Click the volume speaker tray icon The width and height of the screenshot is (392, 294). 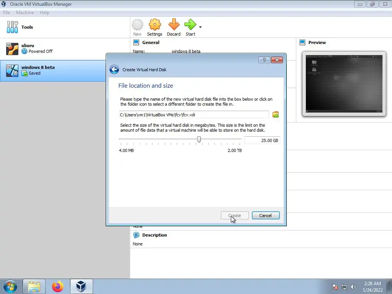coord(353,287)
